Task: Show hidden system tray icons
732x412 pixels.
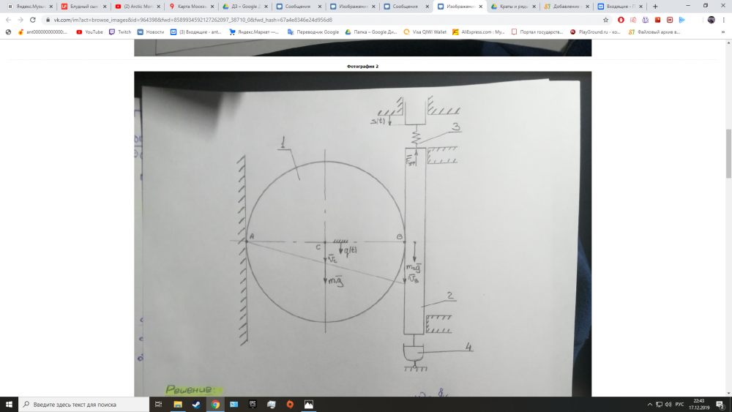Action: click(x=649, y=405)
